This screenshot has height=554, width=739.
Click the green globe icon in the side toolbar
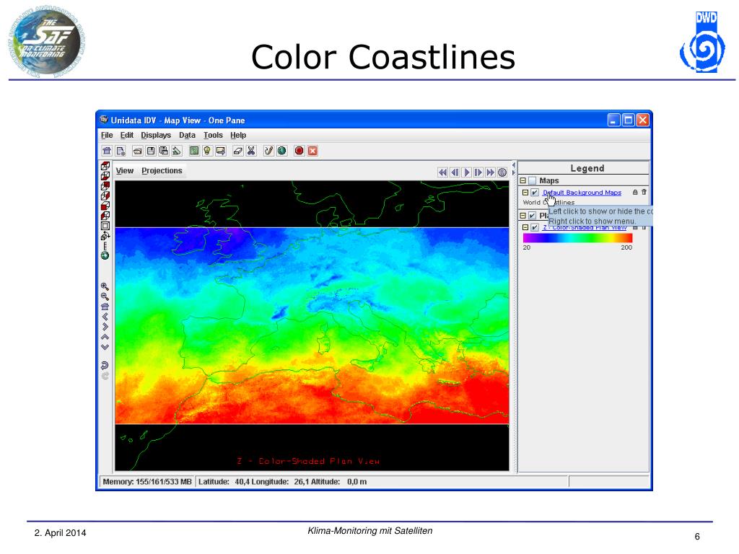point(105,256)
